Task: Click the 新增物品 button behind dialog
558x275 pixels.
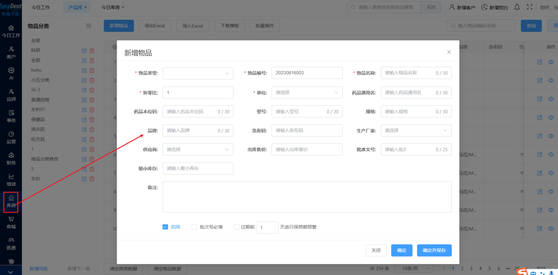Action: point(119,26)
